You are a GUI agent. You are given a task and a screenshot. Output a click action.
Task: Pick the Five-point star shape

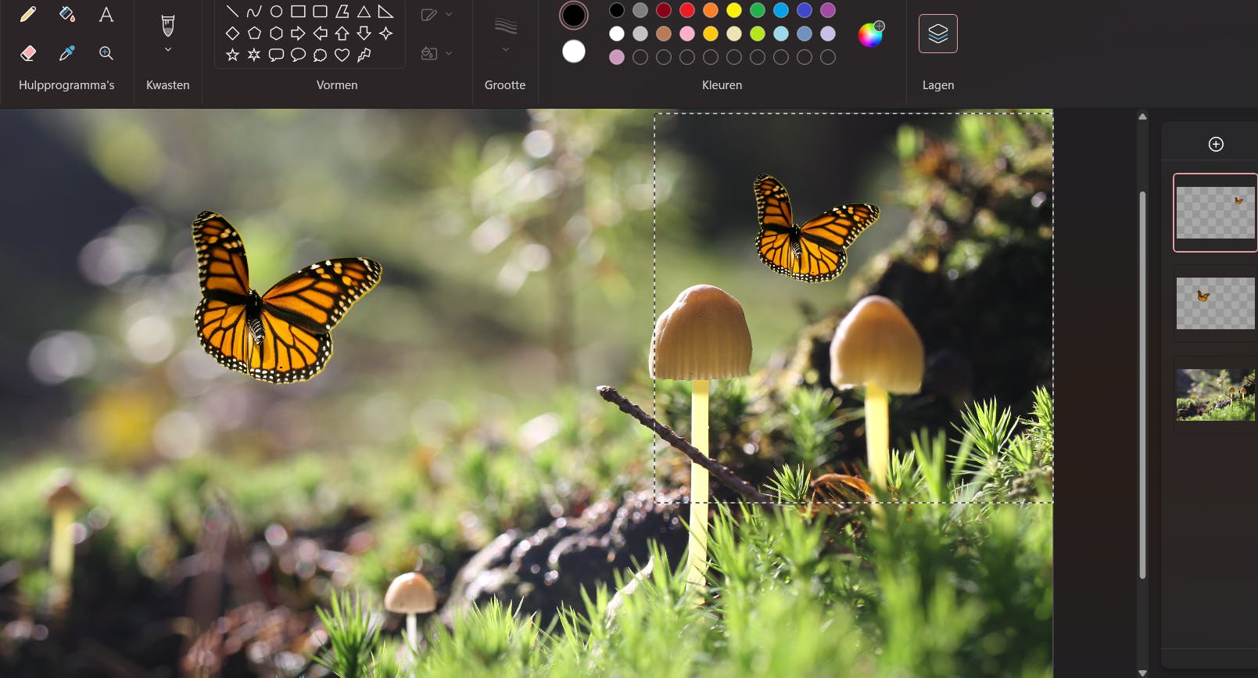tap(232, 55)
